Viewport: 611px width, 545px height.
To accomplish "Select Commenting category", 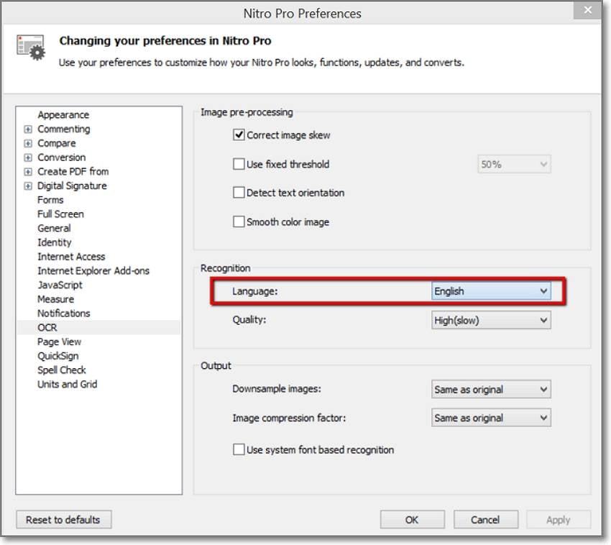I will (63, 129).
